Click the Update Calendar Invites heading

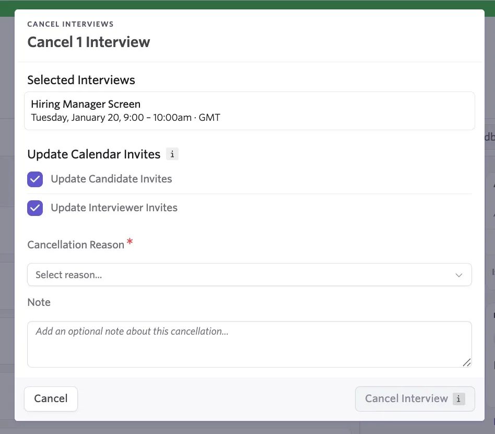(x=94, y=154)
